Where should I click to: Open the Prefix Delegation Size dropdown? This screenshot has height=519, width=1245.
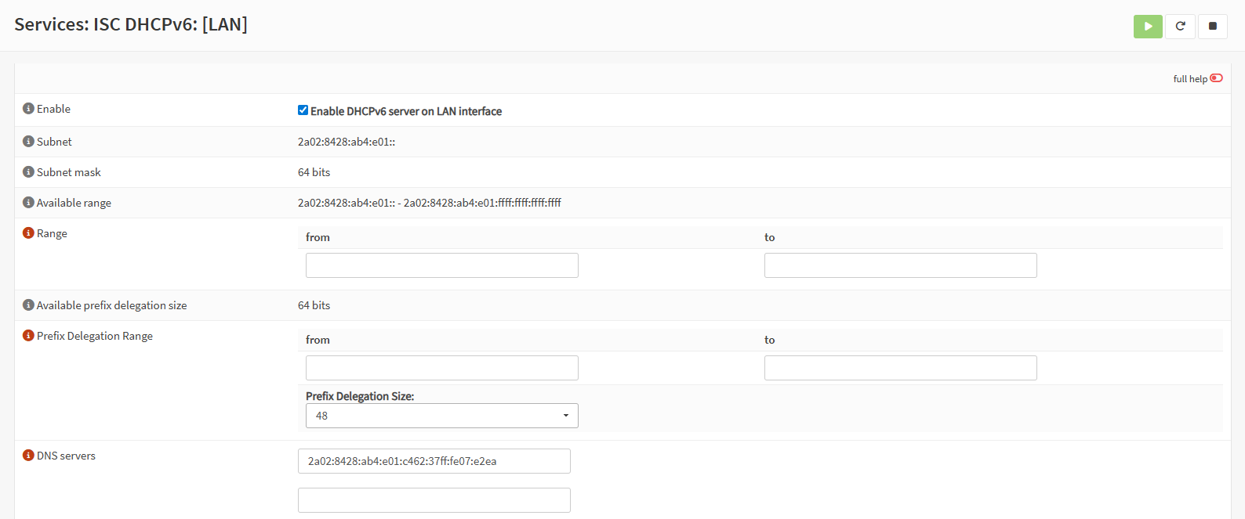[442, 416]
